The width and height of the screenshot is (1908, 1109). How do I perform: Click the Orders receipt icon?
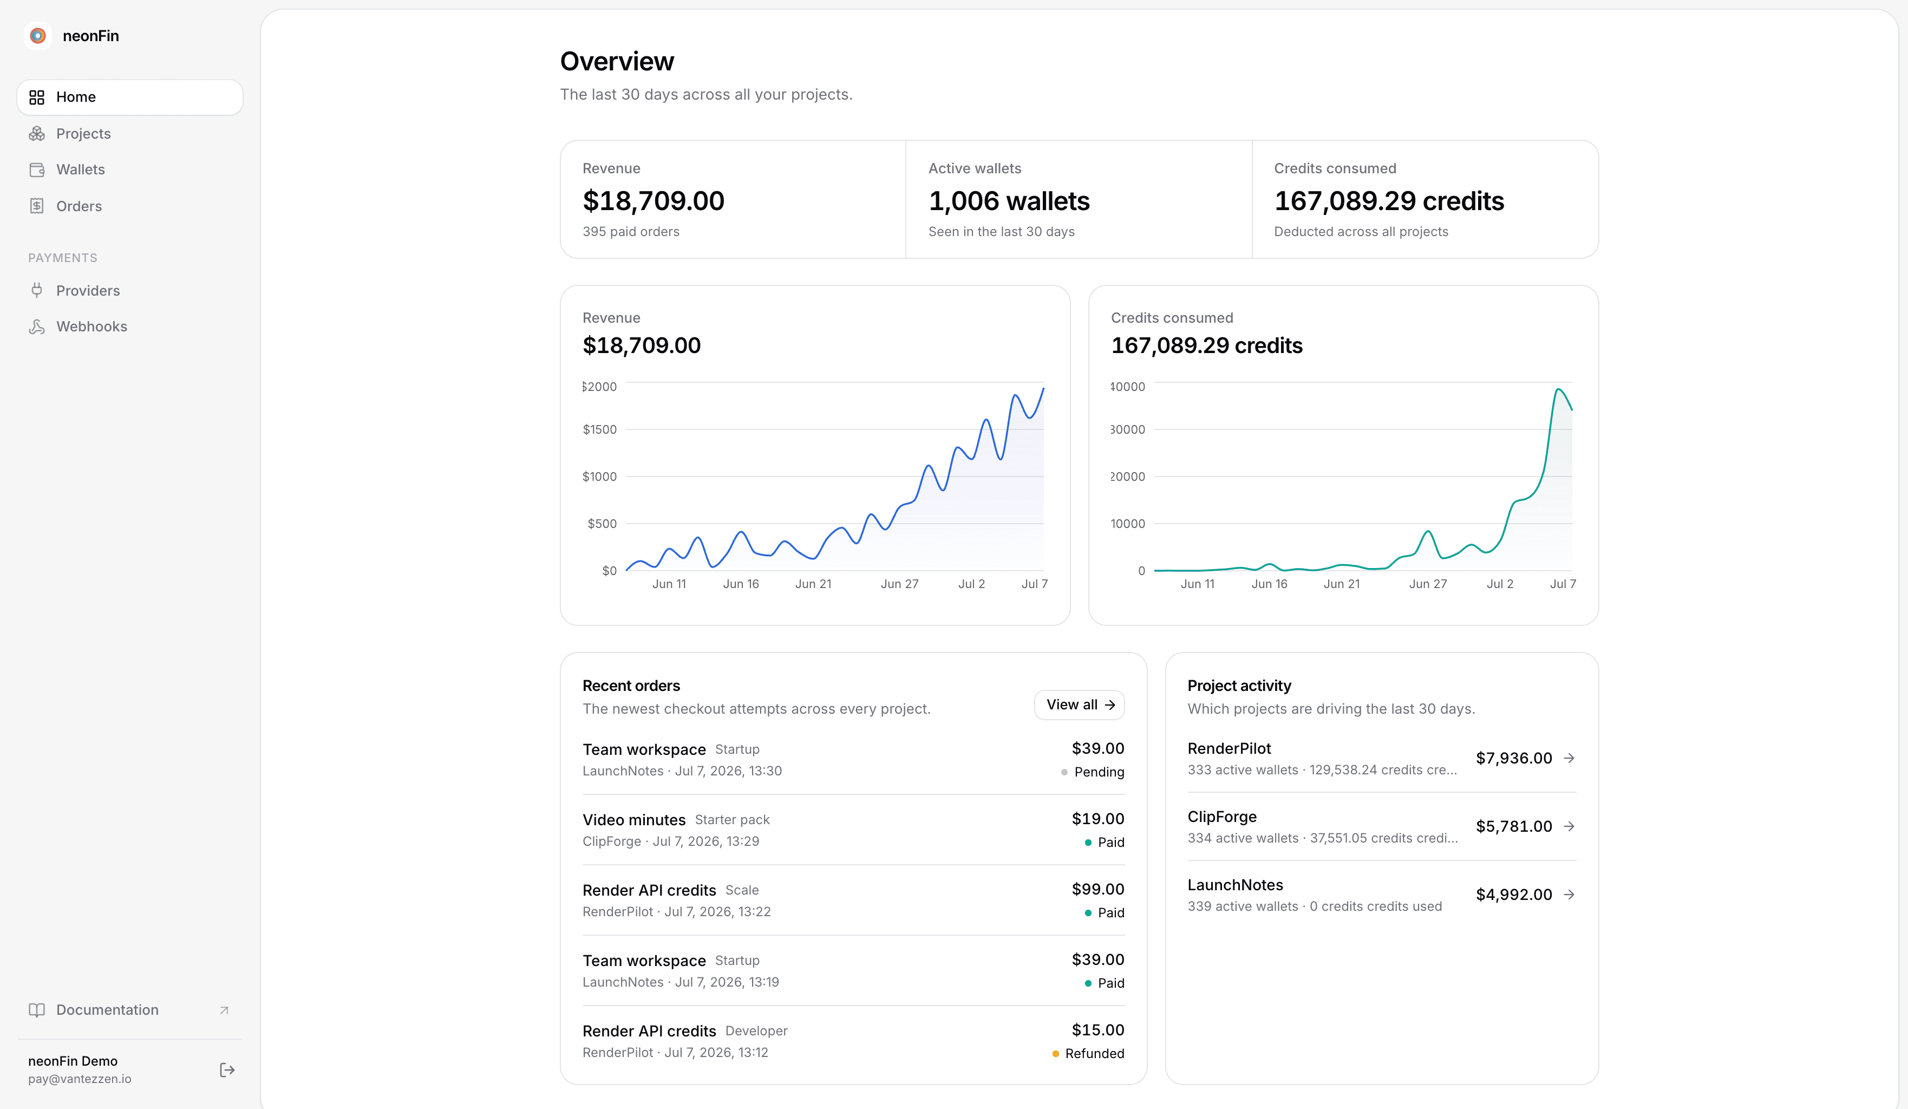(36, 206)
